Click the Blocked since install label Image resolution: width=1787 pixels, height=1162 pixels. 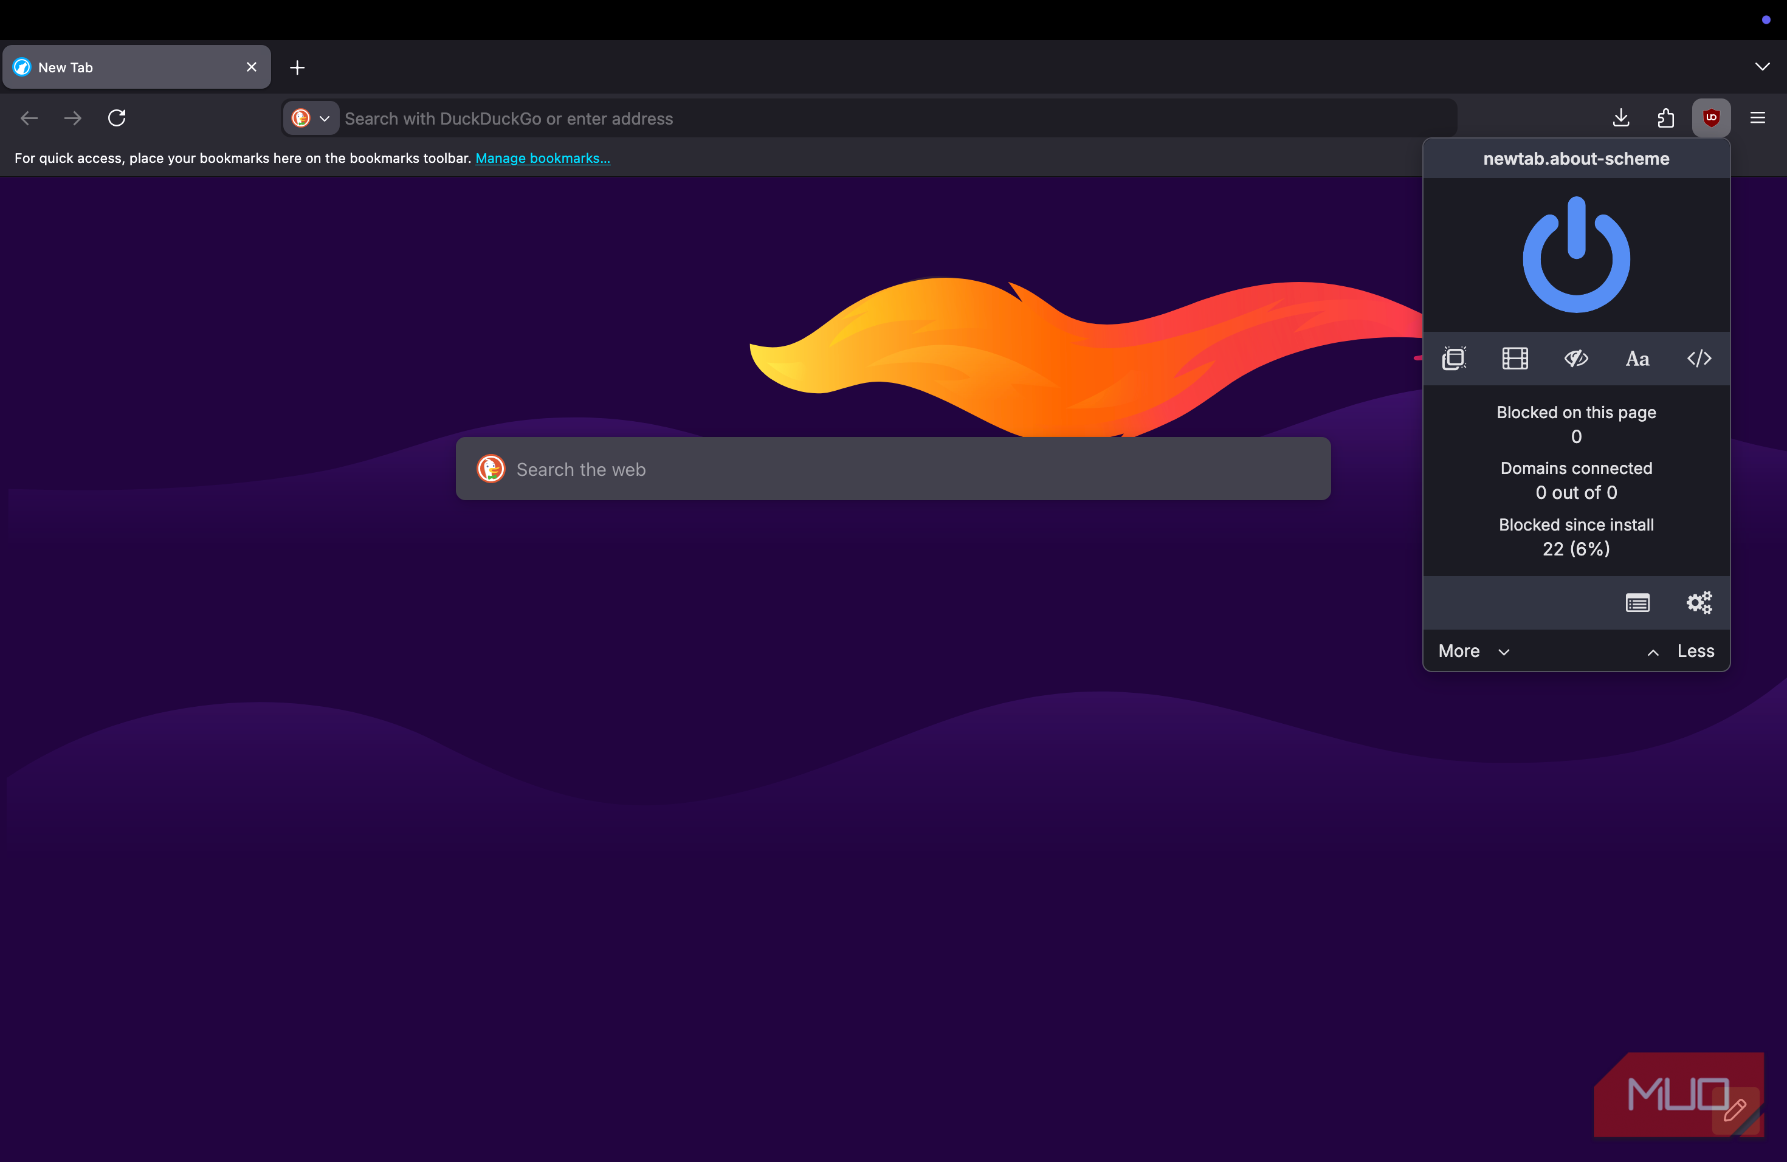pyautogui.click(x=1576, y=524)
